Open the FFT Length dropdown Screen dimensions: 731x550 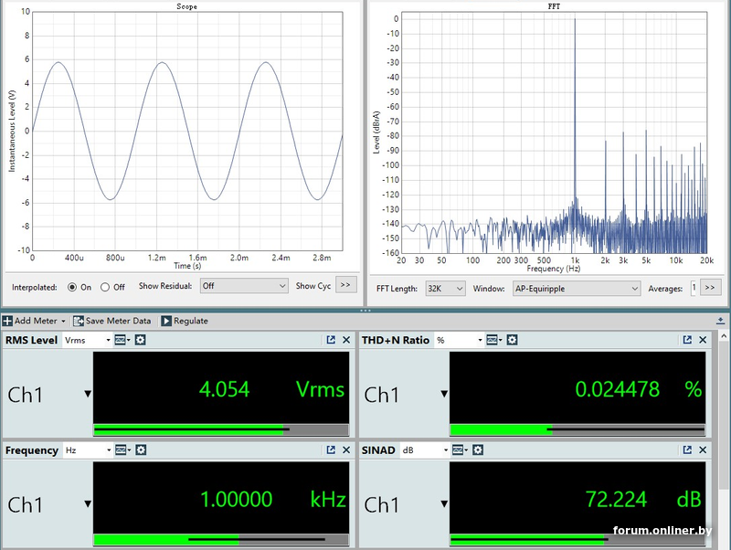click(x=445, y=289)
